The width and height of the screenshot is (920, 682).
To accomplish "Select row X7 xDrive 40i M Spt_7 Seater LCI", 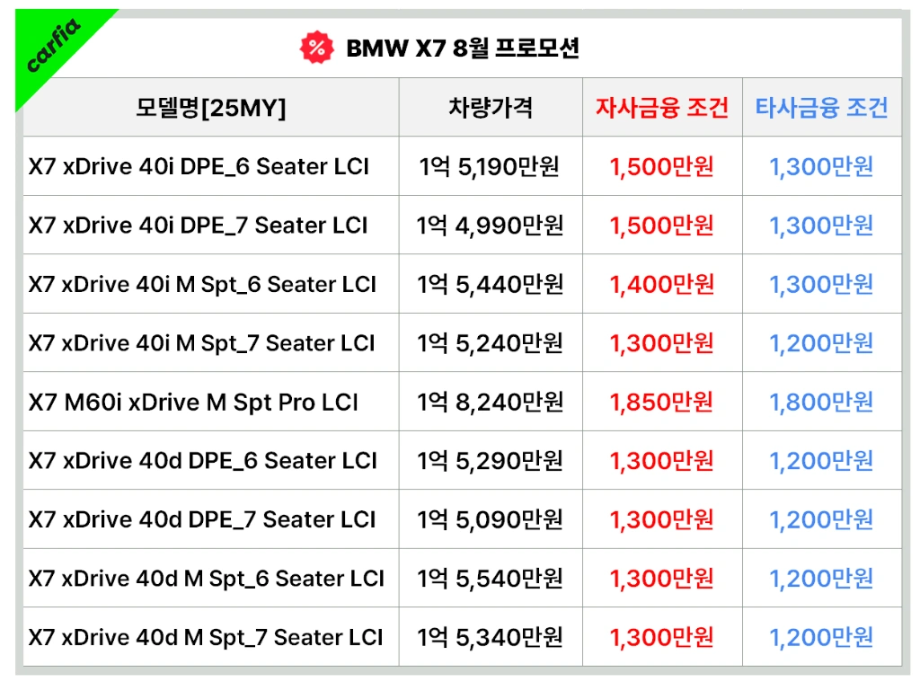I will [x=463, y=342].
